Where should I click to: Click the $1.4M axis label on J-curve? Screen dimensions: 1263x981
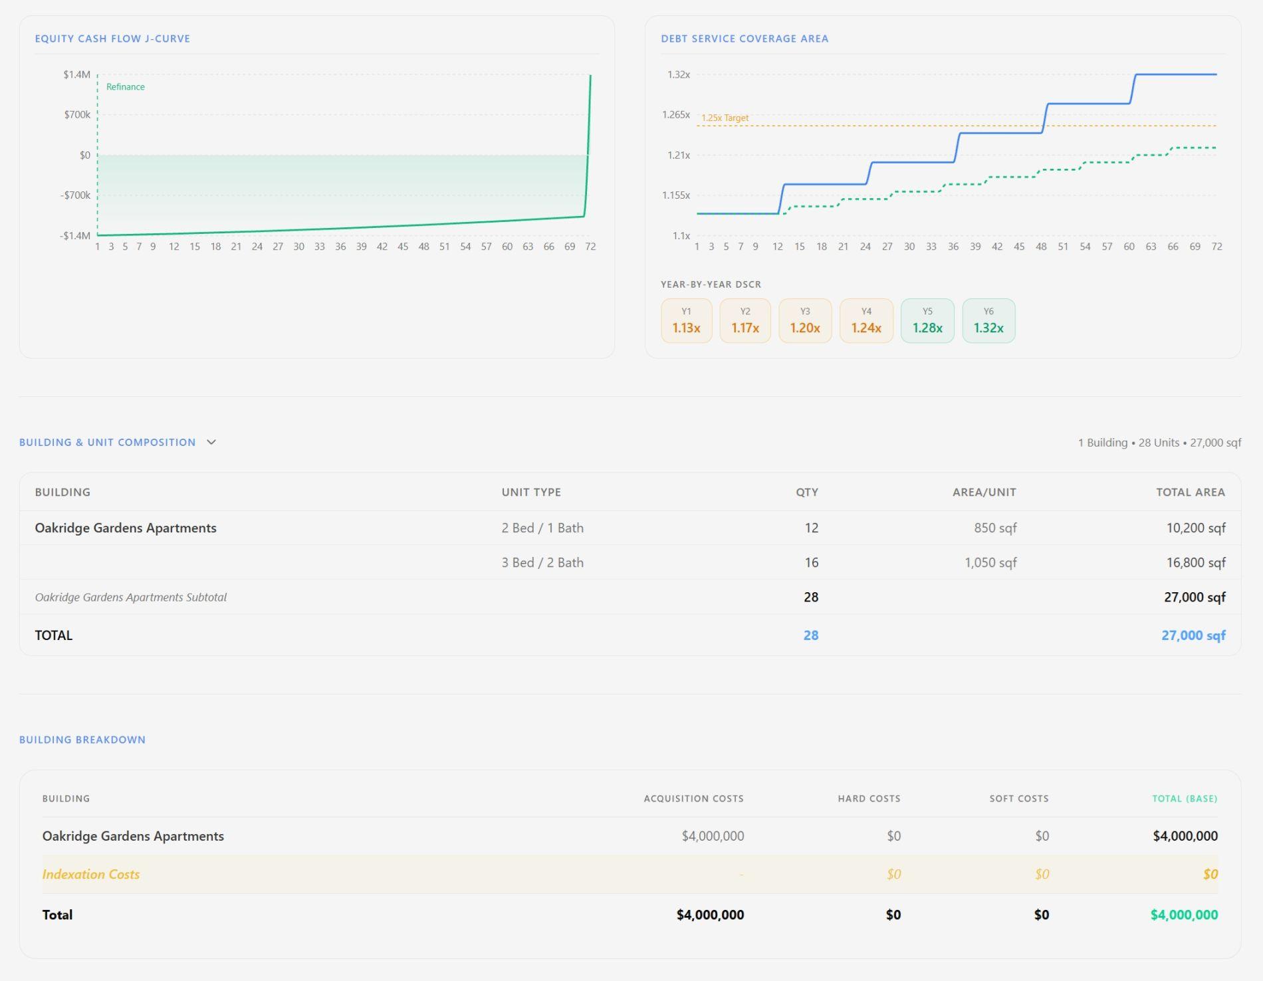point(76,74)
